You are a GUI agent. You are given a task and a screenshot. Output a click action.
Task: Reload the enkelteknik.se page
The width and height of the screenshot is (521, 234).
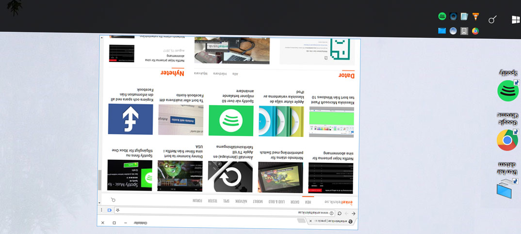339,214
